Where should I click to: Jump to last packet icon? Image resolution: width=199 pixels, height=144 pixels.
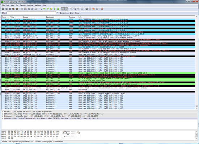tap(58, 9)
